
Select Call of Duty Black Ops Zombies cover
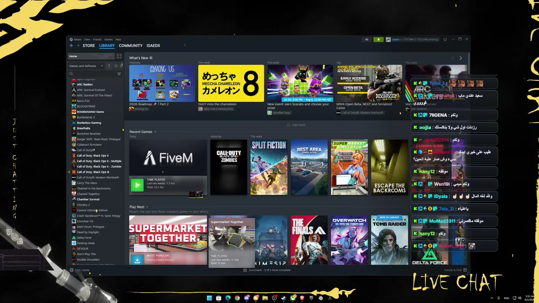tap(229, 167)
